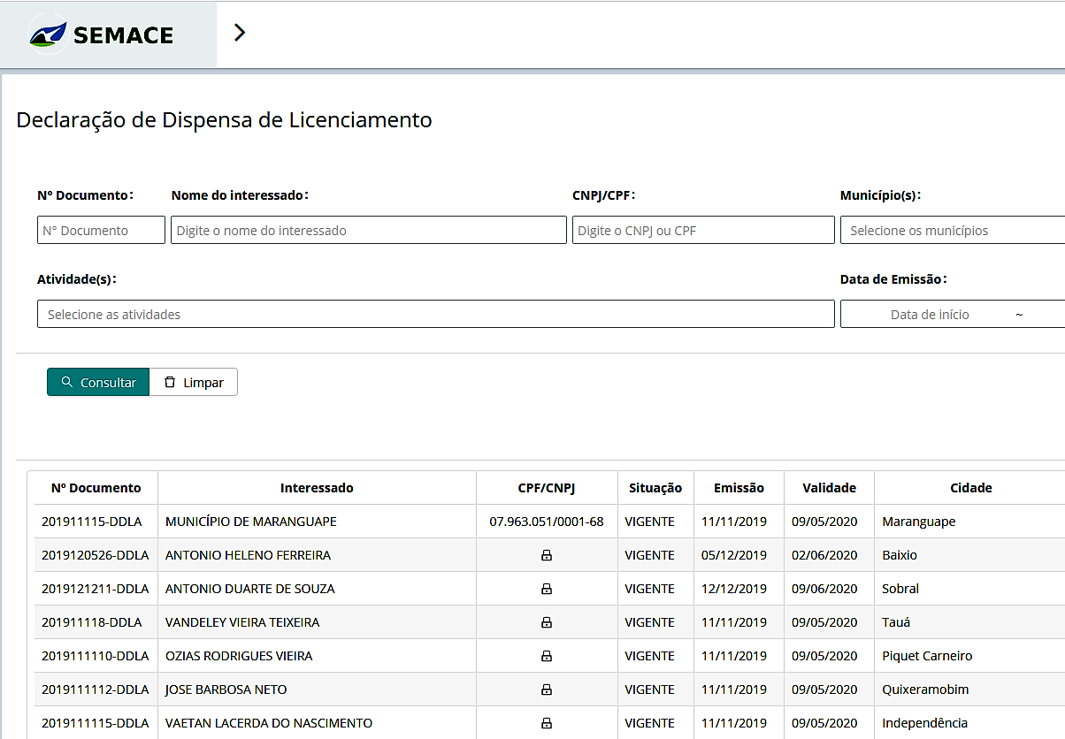
Task: Click validity date 09/06/2020
Action: (x=824, y=589)
